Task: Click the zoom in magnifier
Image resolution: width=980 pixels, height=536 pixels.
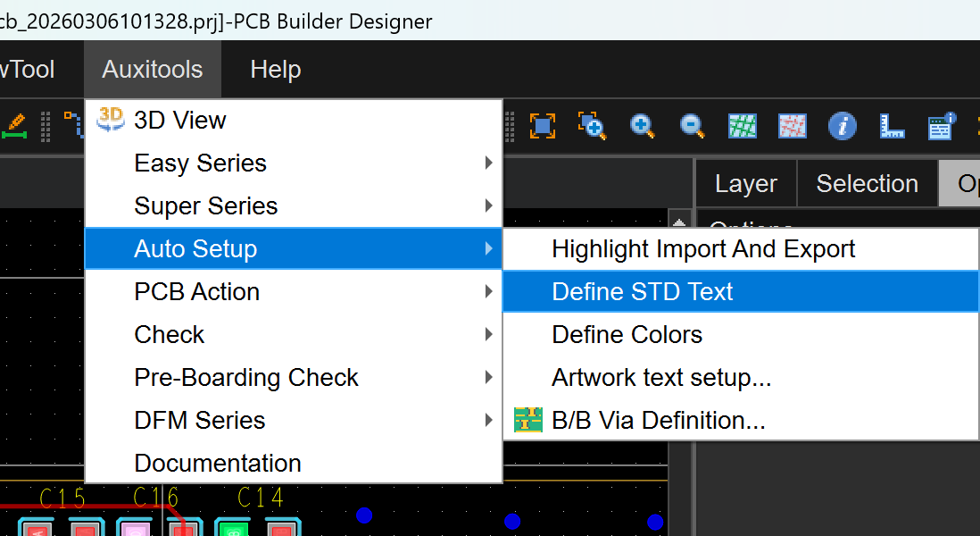Action: (x=642, y=126)
